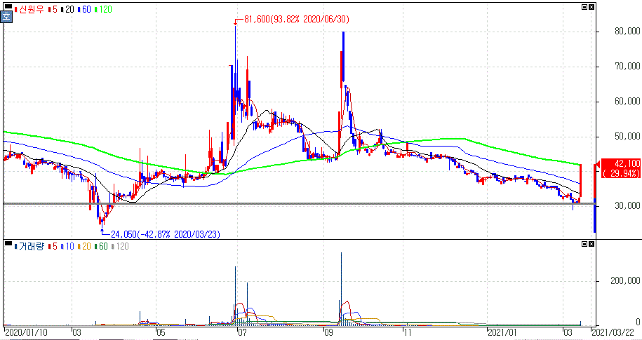
Task: Close the price chart panel
Action: tap(591, 7)
